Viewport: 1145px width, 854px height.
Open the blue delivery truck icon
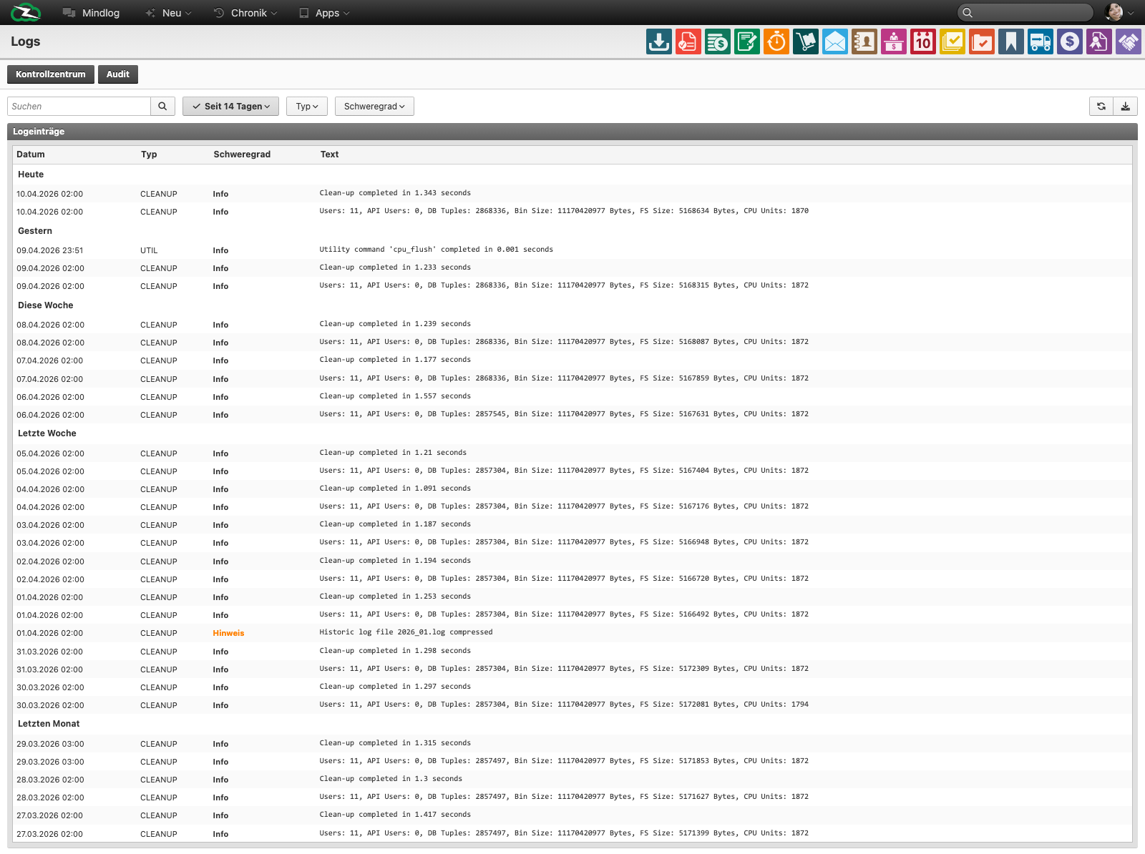(1040, 41)
